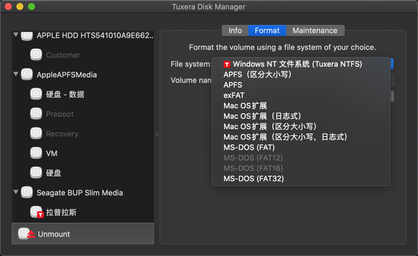Click the disabled MS-DOS (FAT12) entry
This screenshot has width=418, height=256.
coord(301,158)
